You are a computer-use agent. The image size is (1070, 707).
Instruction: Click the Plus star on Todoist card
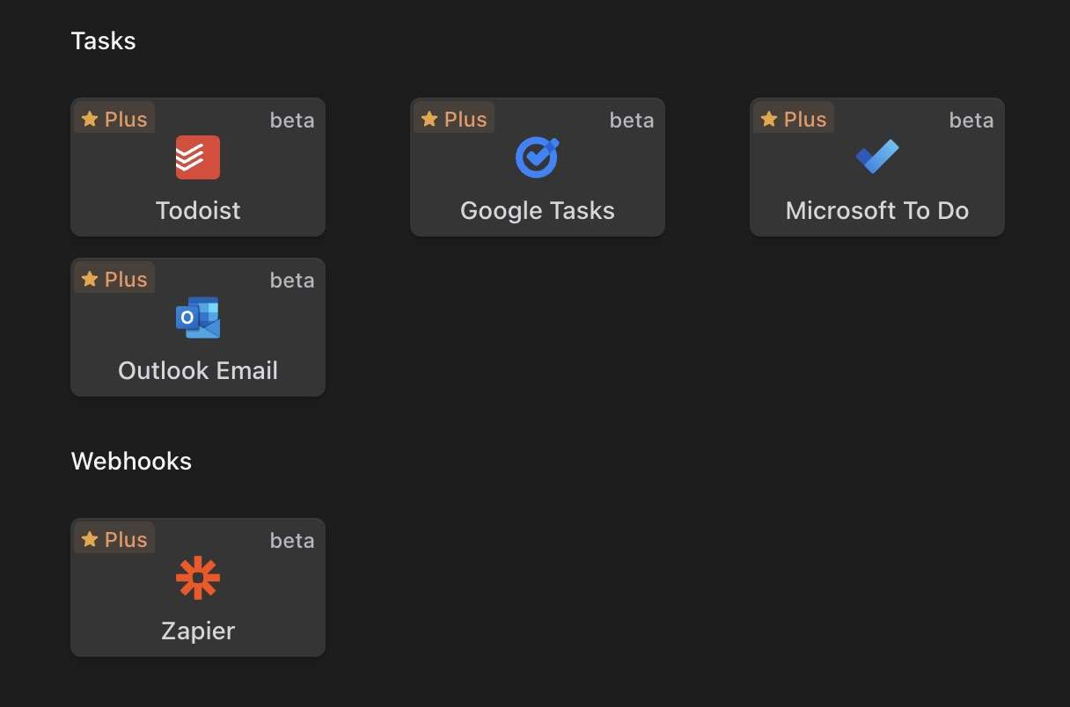coord(89,119)
